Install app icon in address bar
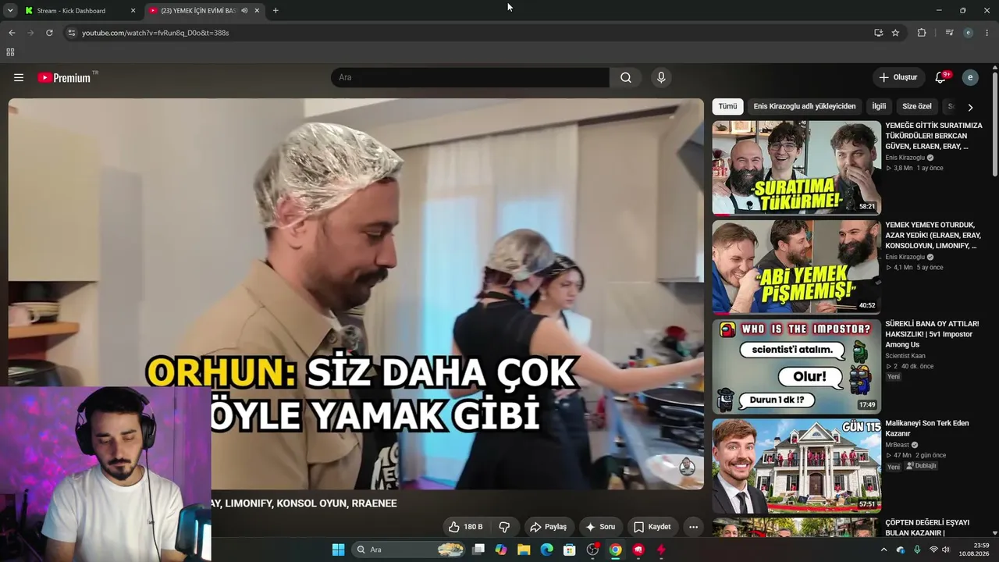 coord(878,33)
